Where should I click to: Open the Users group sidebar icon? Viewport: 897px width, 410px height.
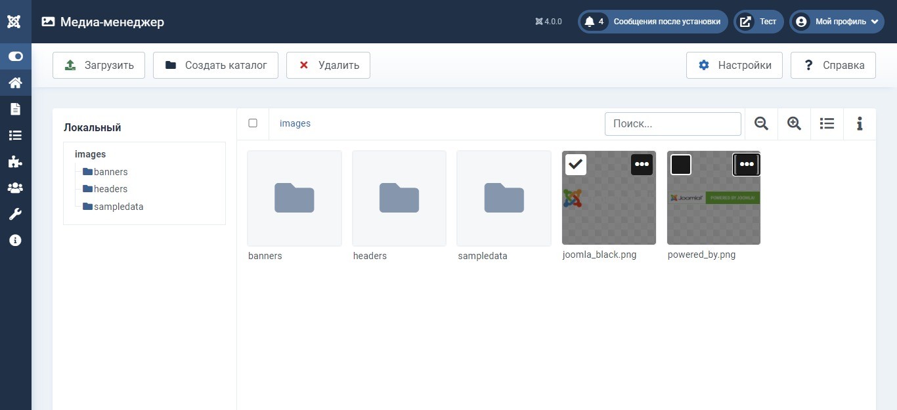[15, 188]
